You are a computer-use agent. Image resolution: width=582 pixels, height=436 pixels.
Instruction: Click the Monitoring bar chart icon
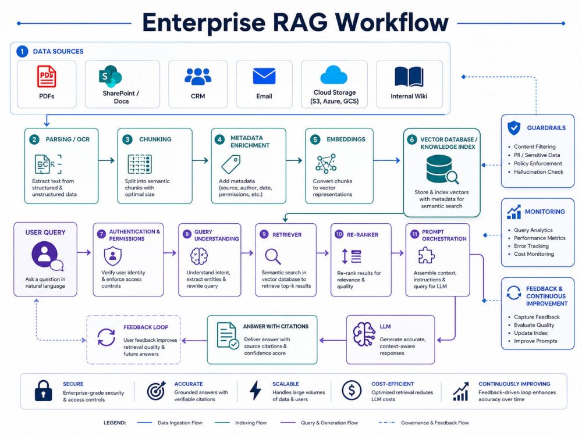click(x=514, y=212)
